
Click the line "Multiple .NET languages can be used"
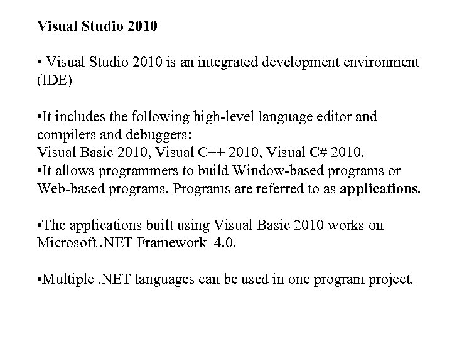[x=225, y=279]
